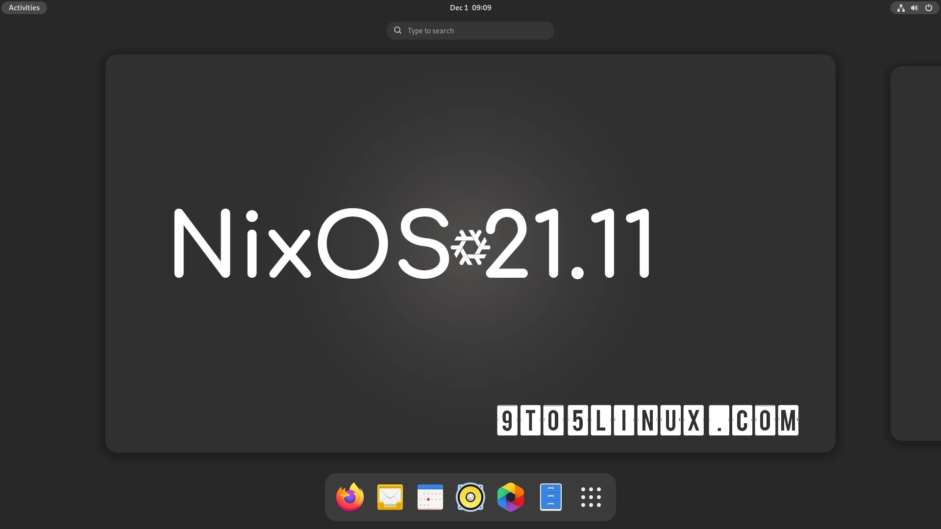
Task: Launch Firefox from the dock
Action: [349, 497]
